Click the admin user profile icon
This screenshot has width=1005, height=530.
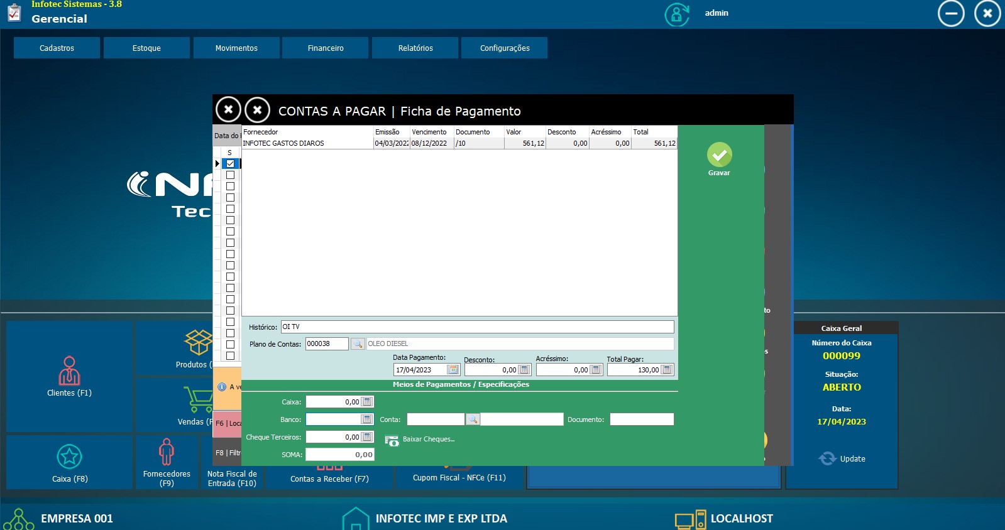pyautogui.click(x=677, y=14)
